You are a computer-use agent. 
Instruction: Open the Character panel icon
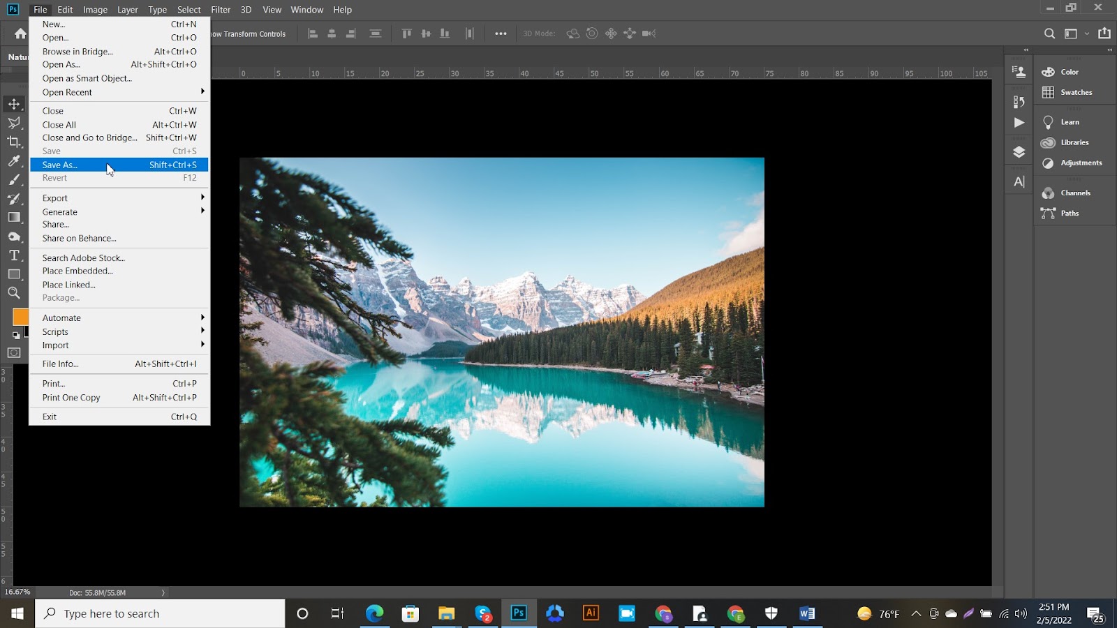coord(1019,182)
